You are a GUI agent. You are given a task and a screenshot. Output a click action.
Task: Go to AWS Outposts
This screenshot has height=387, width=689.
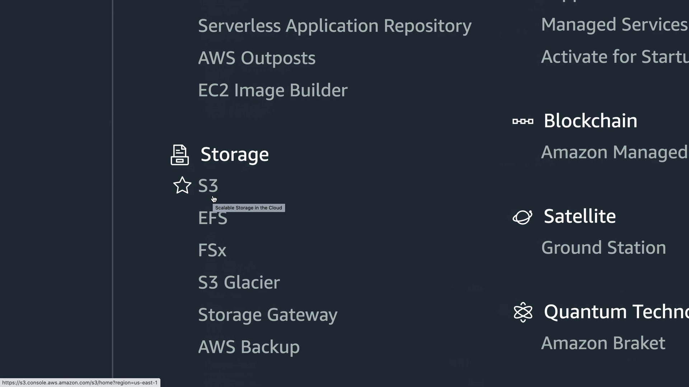(257, 58)
